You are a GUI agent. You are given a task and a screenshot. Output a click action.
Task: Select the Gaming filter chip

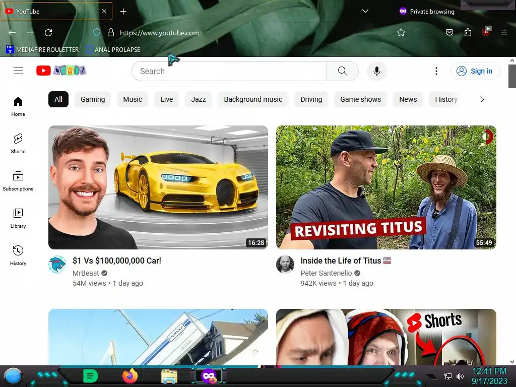pos(93,99)
